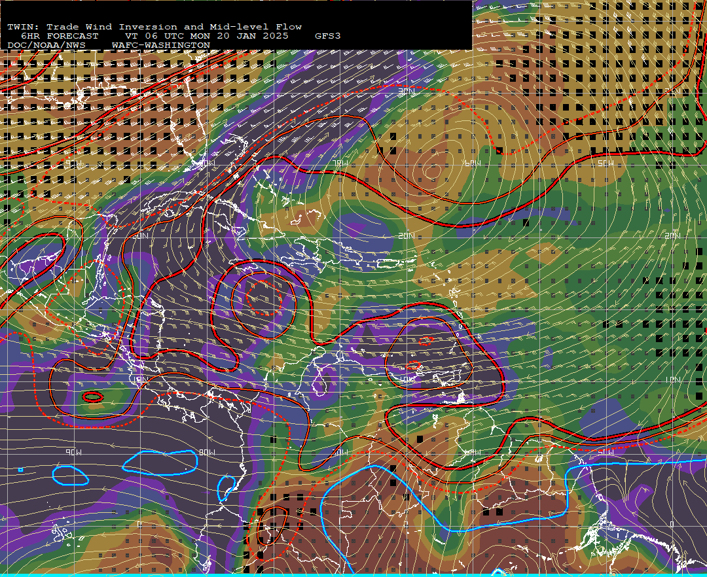Click the "20N" label east of 50W

click(x=673, y=236)
